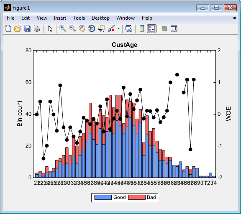
Task: Select the Edit Plot arrow tool
Action: [50, 29]
